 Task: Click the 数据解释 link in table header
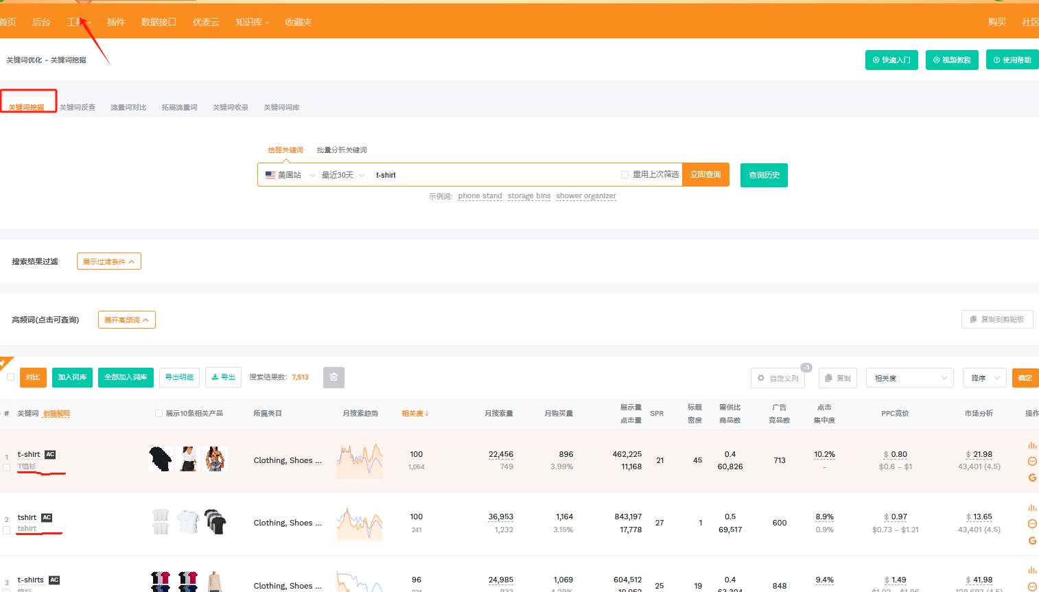point(56,414)
